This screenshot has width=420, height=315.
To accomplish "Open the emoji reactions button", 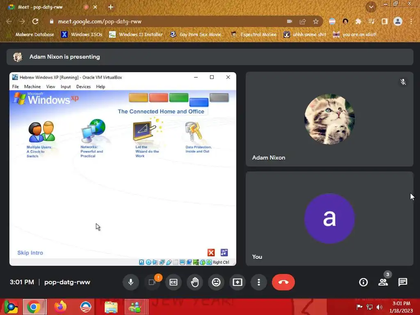I will [216, 282].
